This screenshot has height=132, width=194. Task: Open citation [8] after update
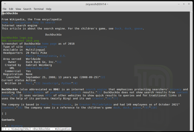[20, 108]
